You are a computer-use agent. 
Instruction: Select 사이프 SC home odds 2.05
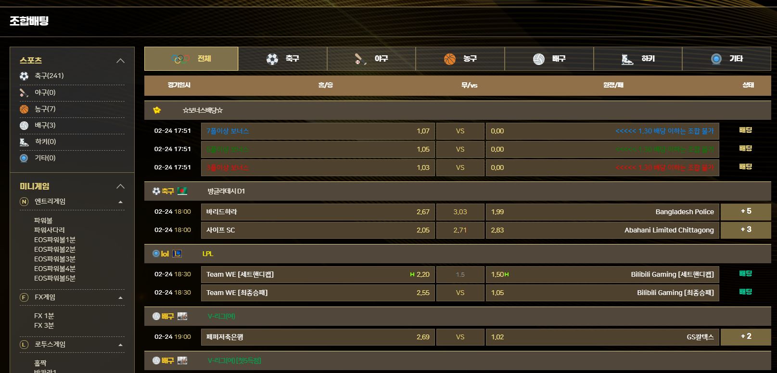[x=318, y=230]
